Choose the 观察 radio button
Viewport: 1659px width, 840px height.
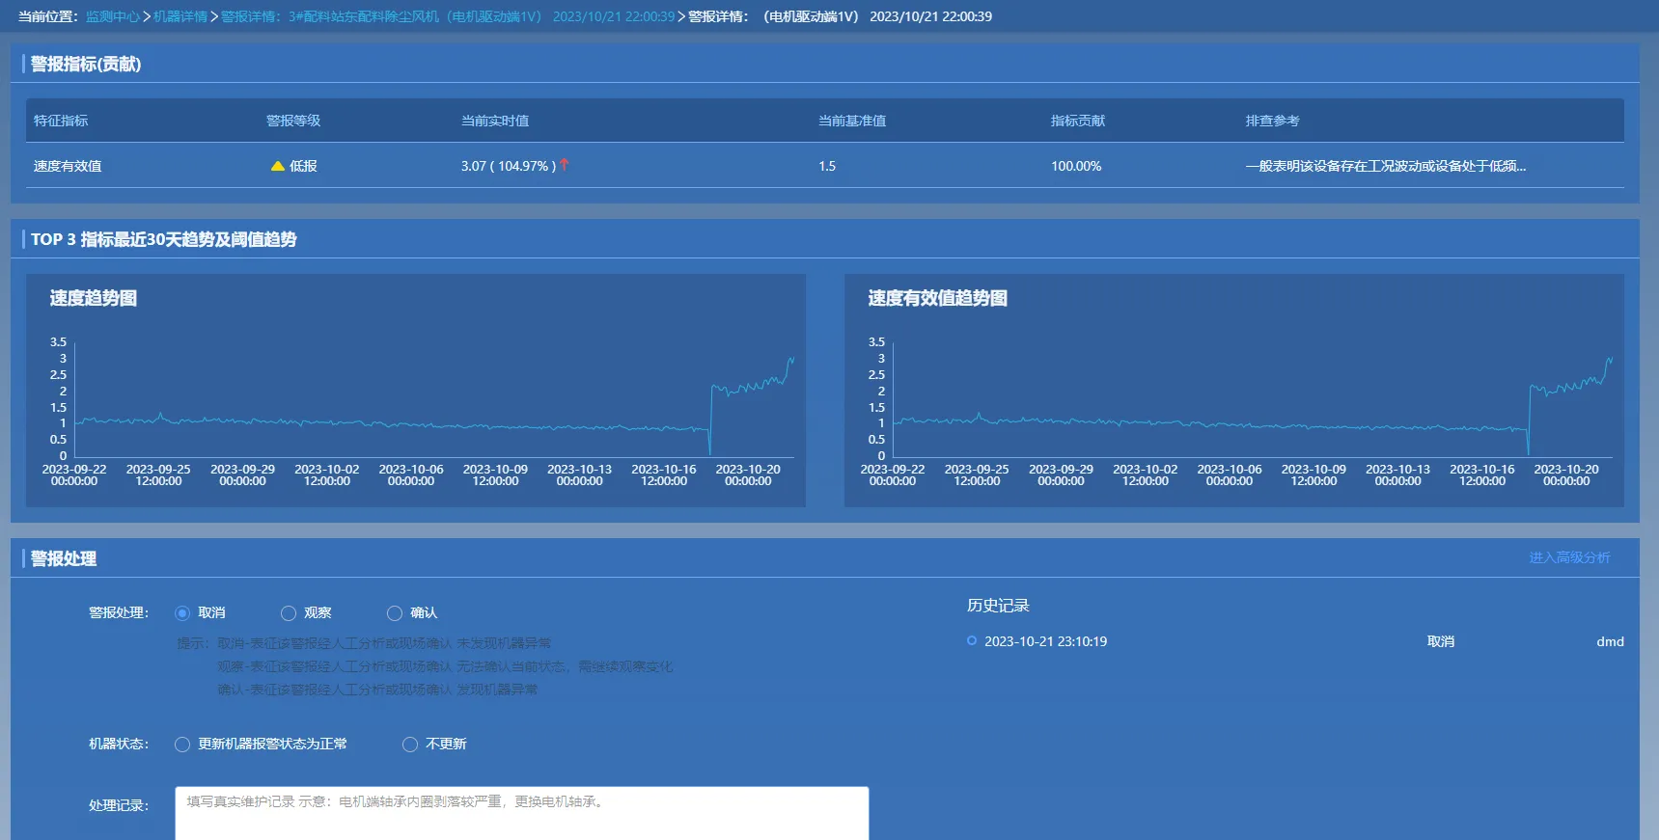[289, 613]
